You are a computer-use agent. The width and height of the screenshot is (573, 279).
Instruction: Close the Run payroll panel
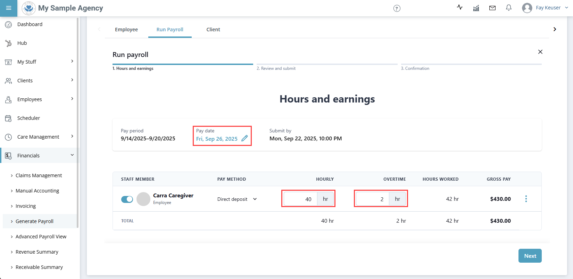(x=540, y=52)
